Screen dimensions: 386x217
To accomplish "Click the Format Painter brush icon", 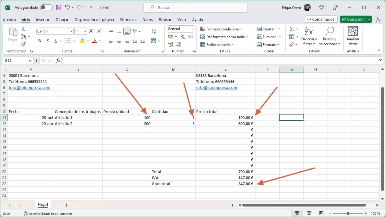I will (x=23, y=44).
